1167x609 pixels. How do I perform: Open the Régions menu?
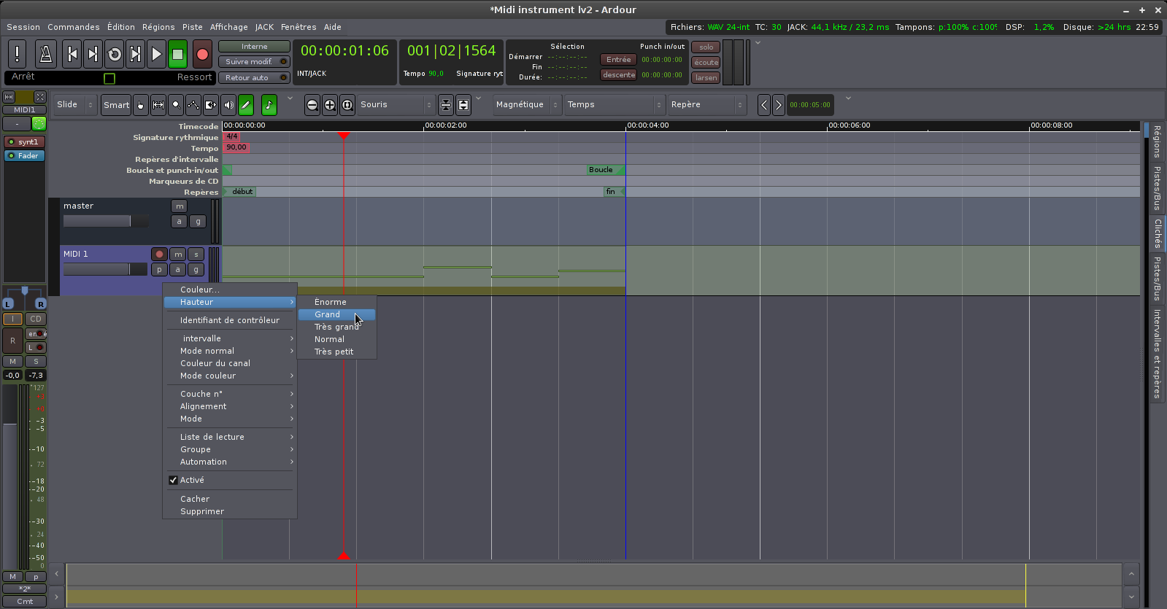[x=158, y=27]
